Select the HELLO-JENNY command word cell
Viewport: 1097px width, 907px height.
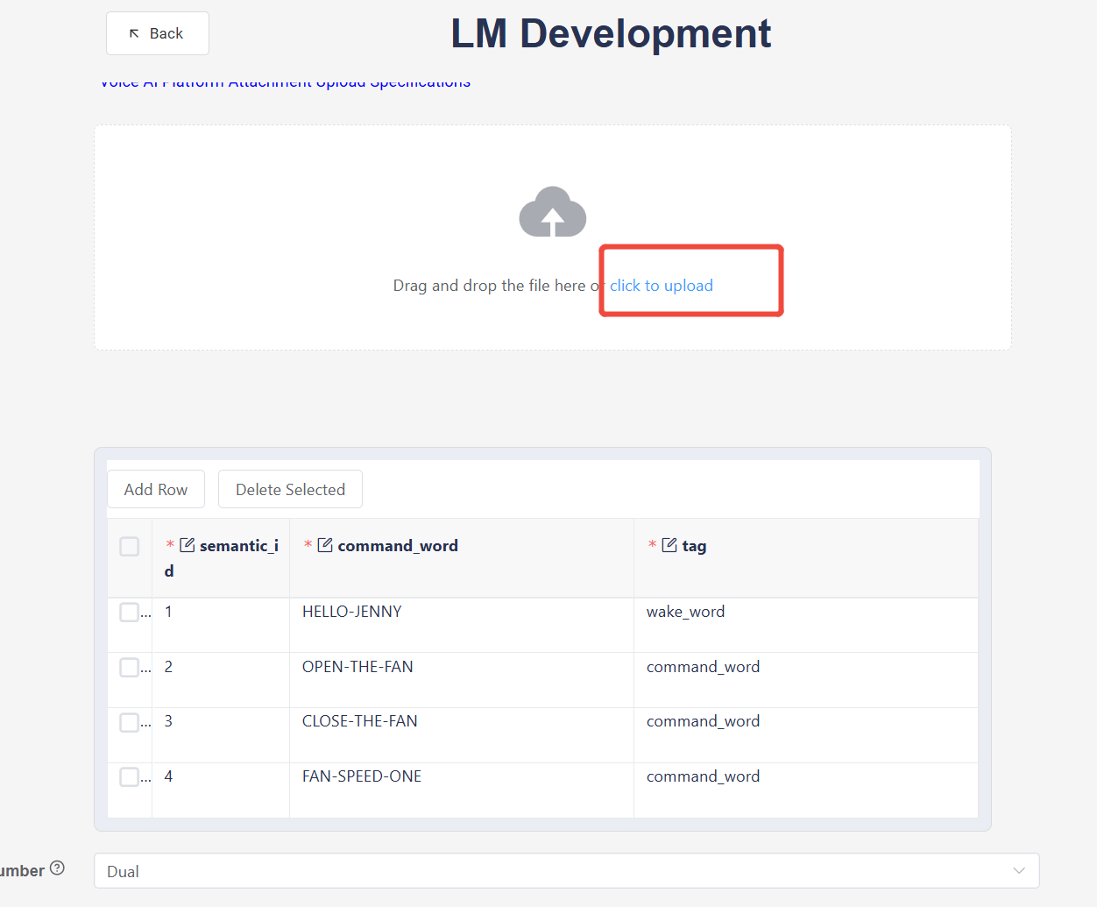[x=352, y=612]
